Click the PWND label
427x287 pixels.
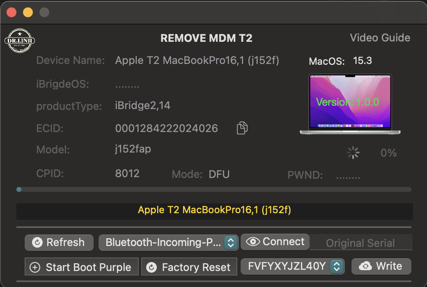(x=305, y=175)
